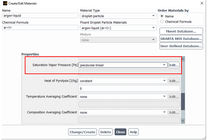207x140 pixels.
Task: Close the Create/Edit Materials window
Action: click(202, 3)
